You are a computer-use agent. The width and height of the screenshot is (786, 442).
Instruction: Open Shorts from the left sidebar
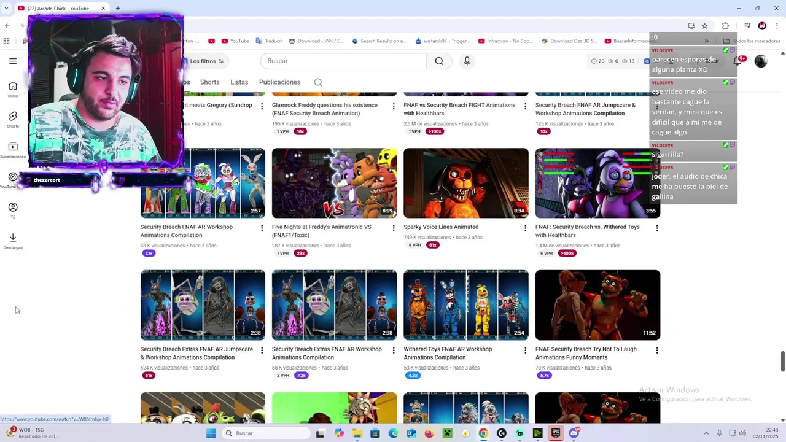[13, 119]
